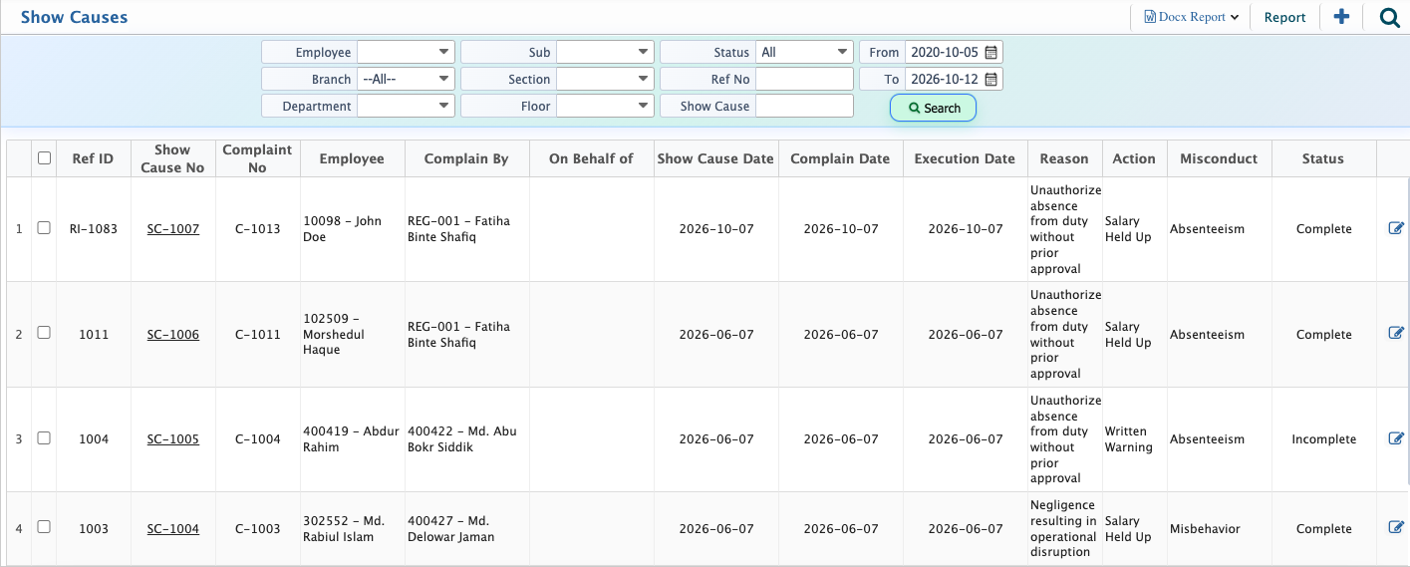Click the Action column header

1134,158
